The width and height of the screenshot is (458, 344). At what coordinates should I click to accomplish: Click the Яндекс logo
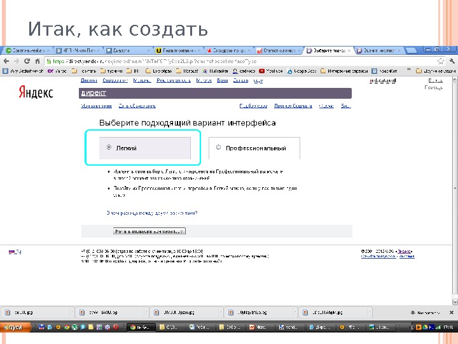point(36,92)
